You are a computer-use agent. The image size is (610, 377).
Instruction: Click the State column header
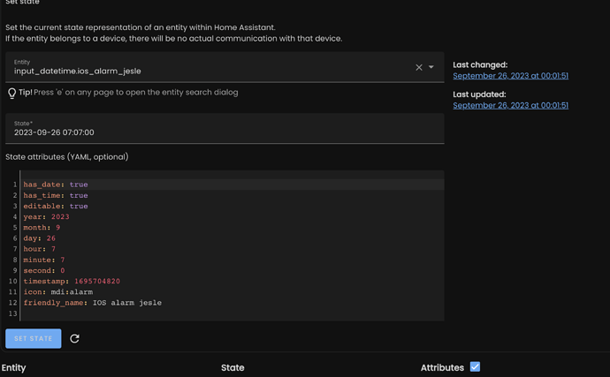pyautogui.click(x=233, y=367)
